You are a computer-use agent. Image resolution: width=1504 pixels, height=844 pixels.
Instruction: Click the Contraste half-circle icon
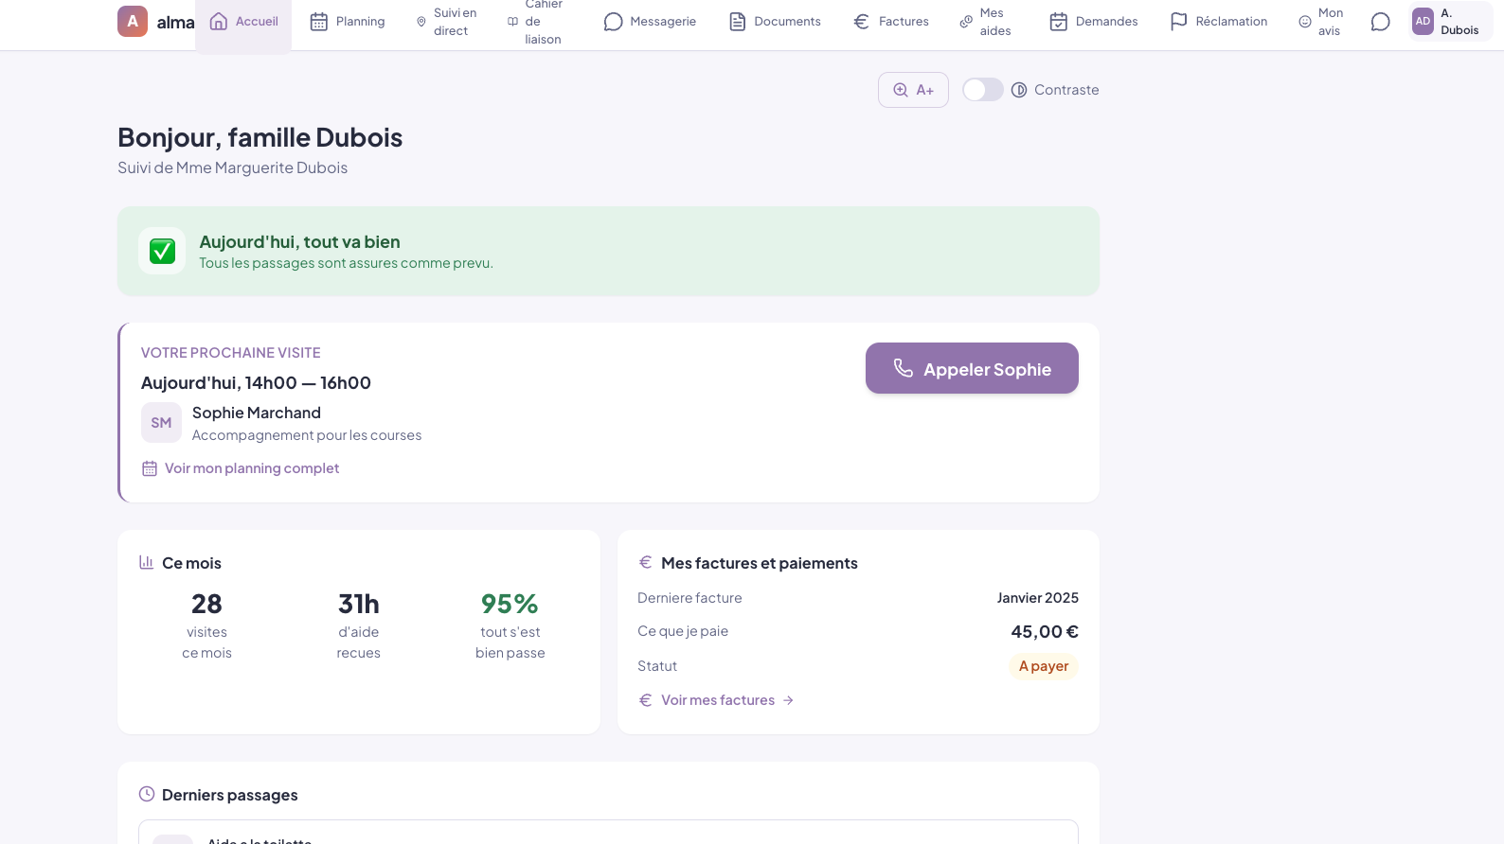1019,90
